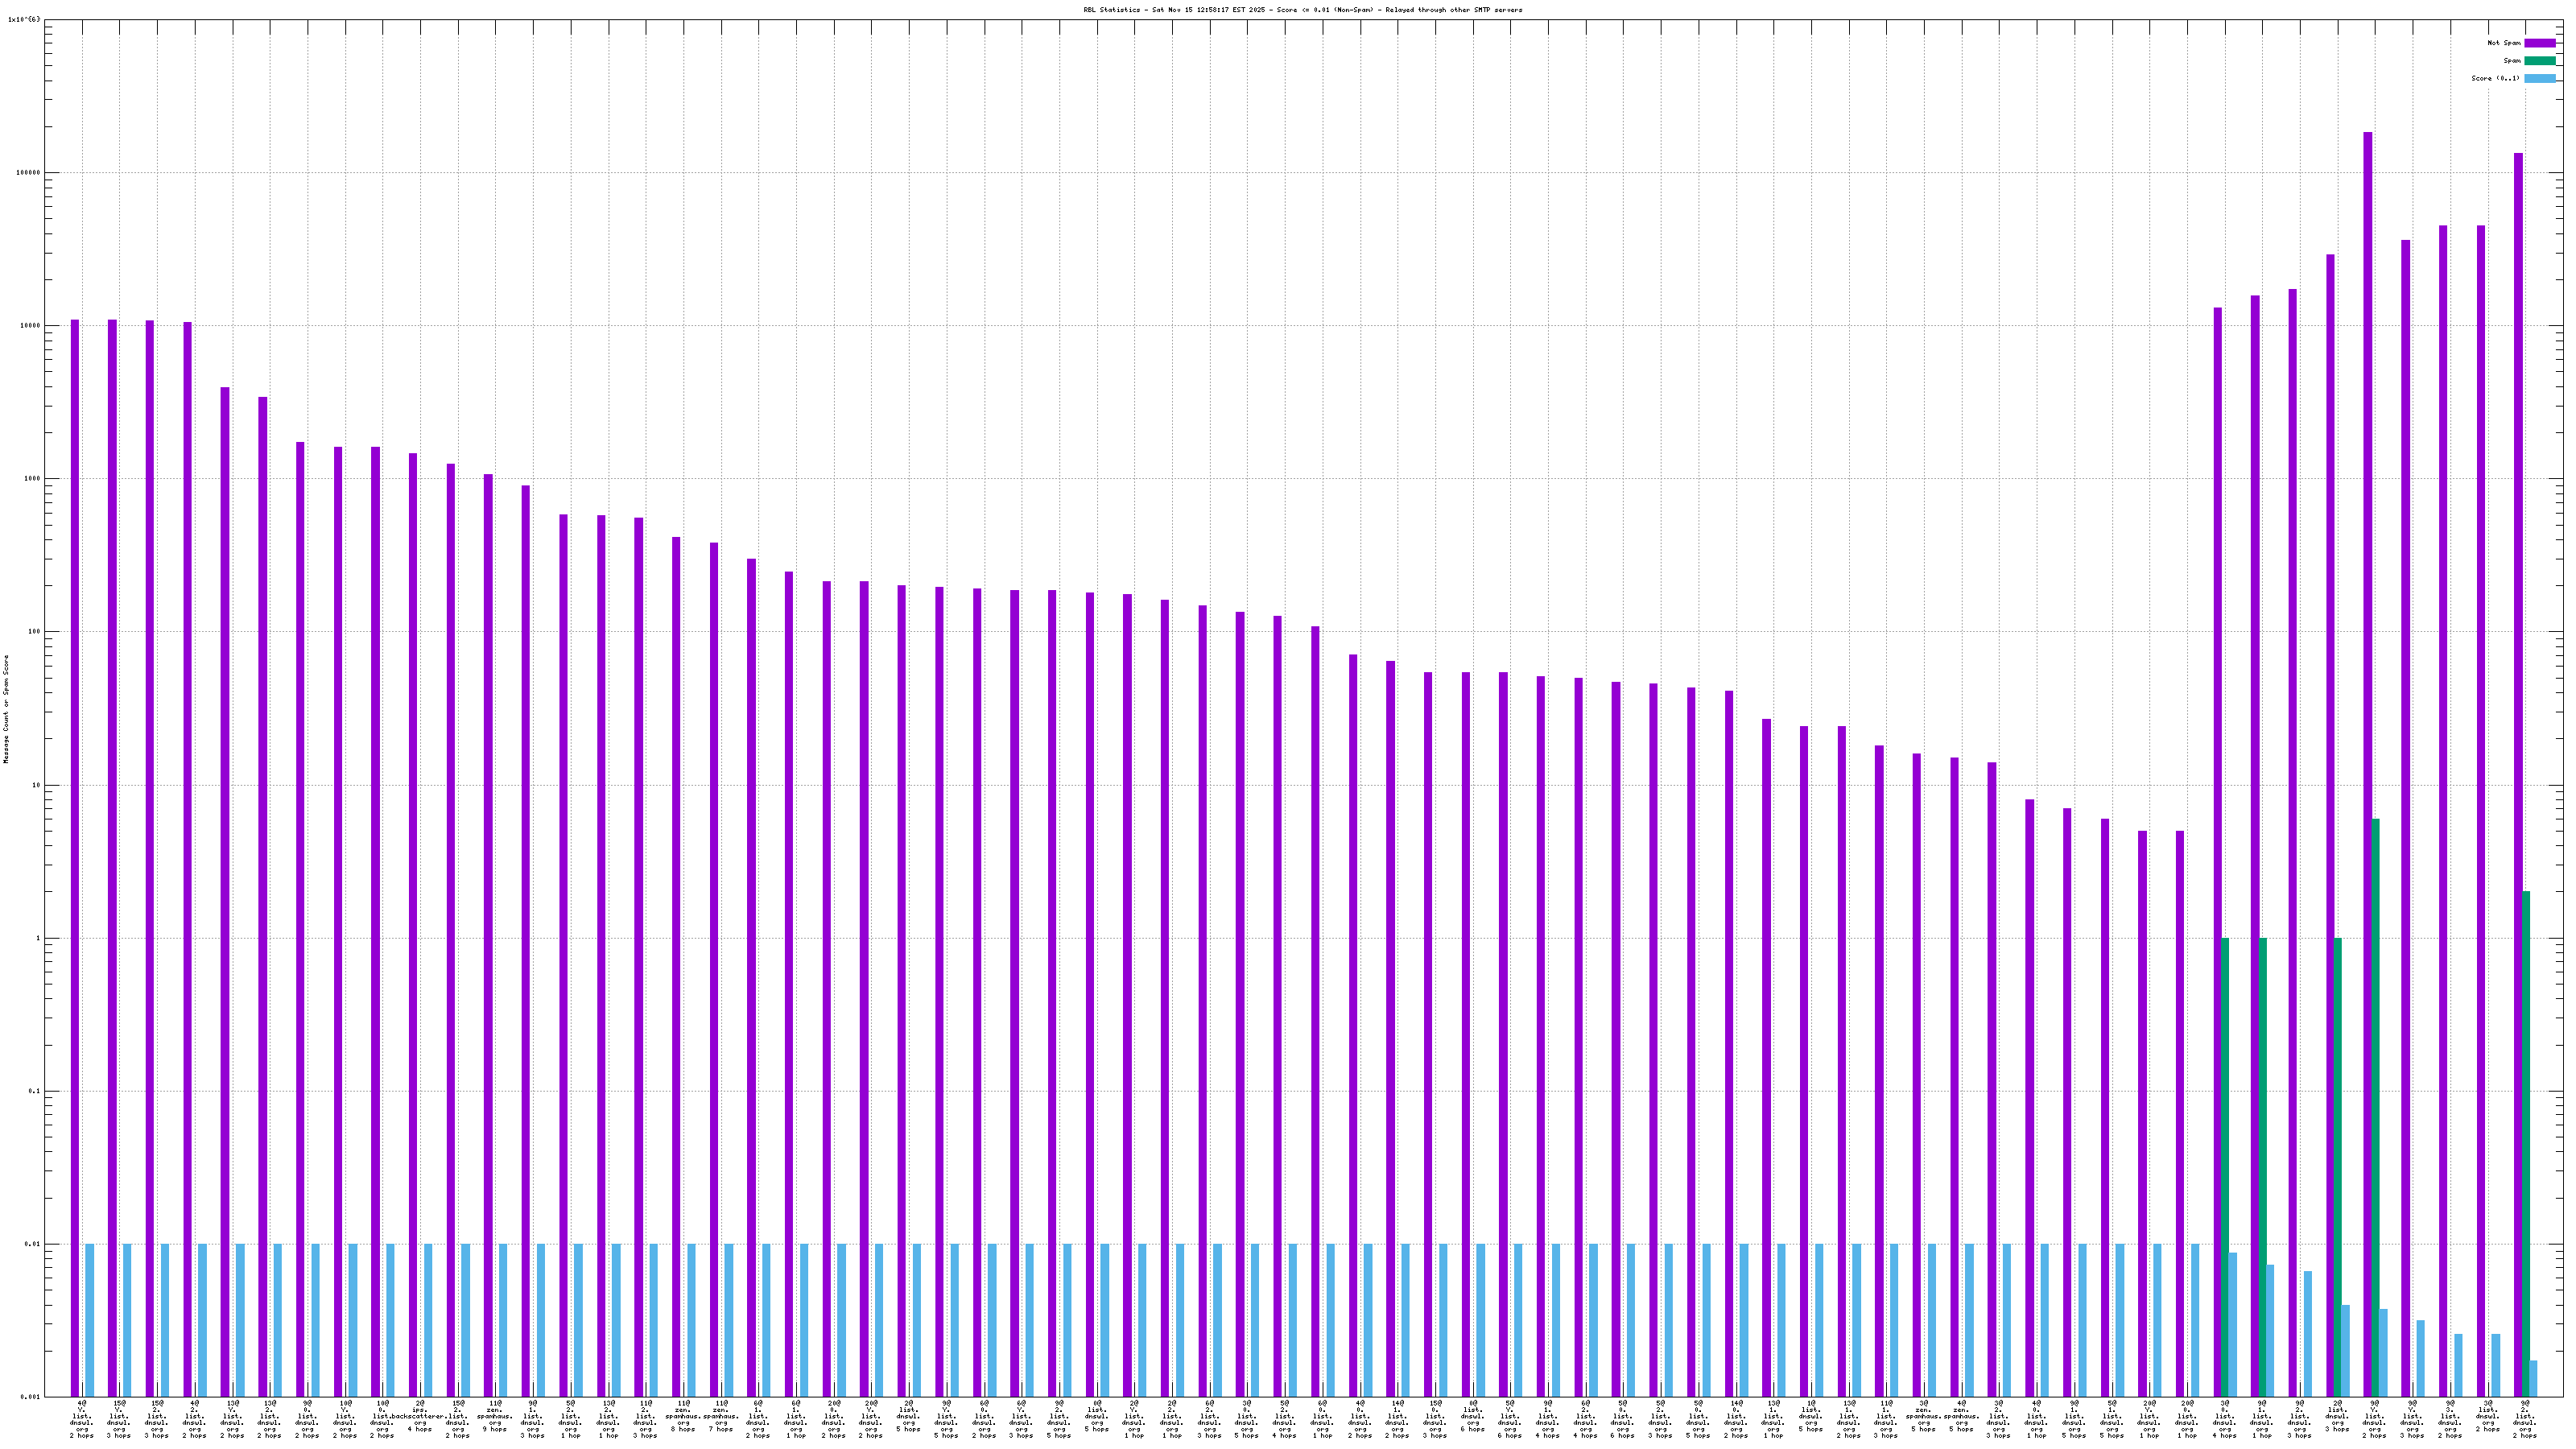Click the blue Score (0..1) legend swatch

2539,78
